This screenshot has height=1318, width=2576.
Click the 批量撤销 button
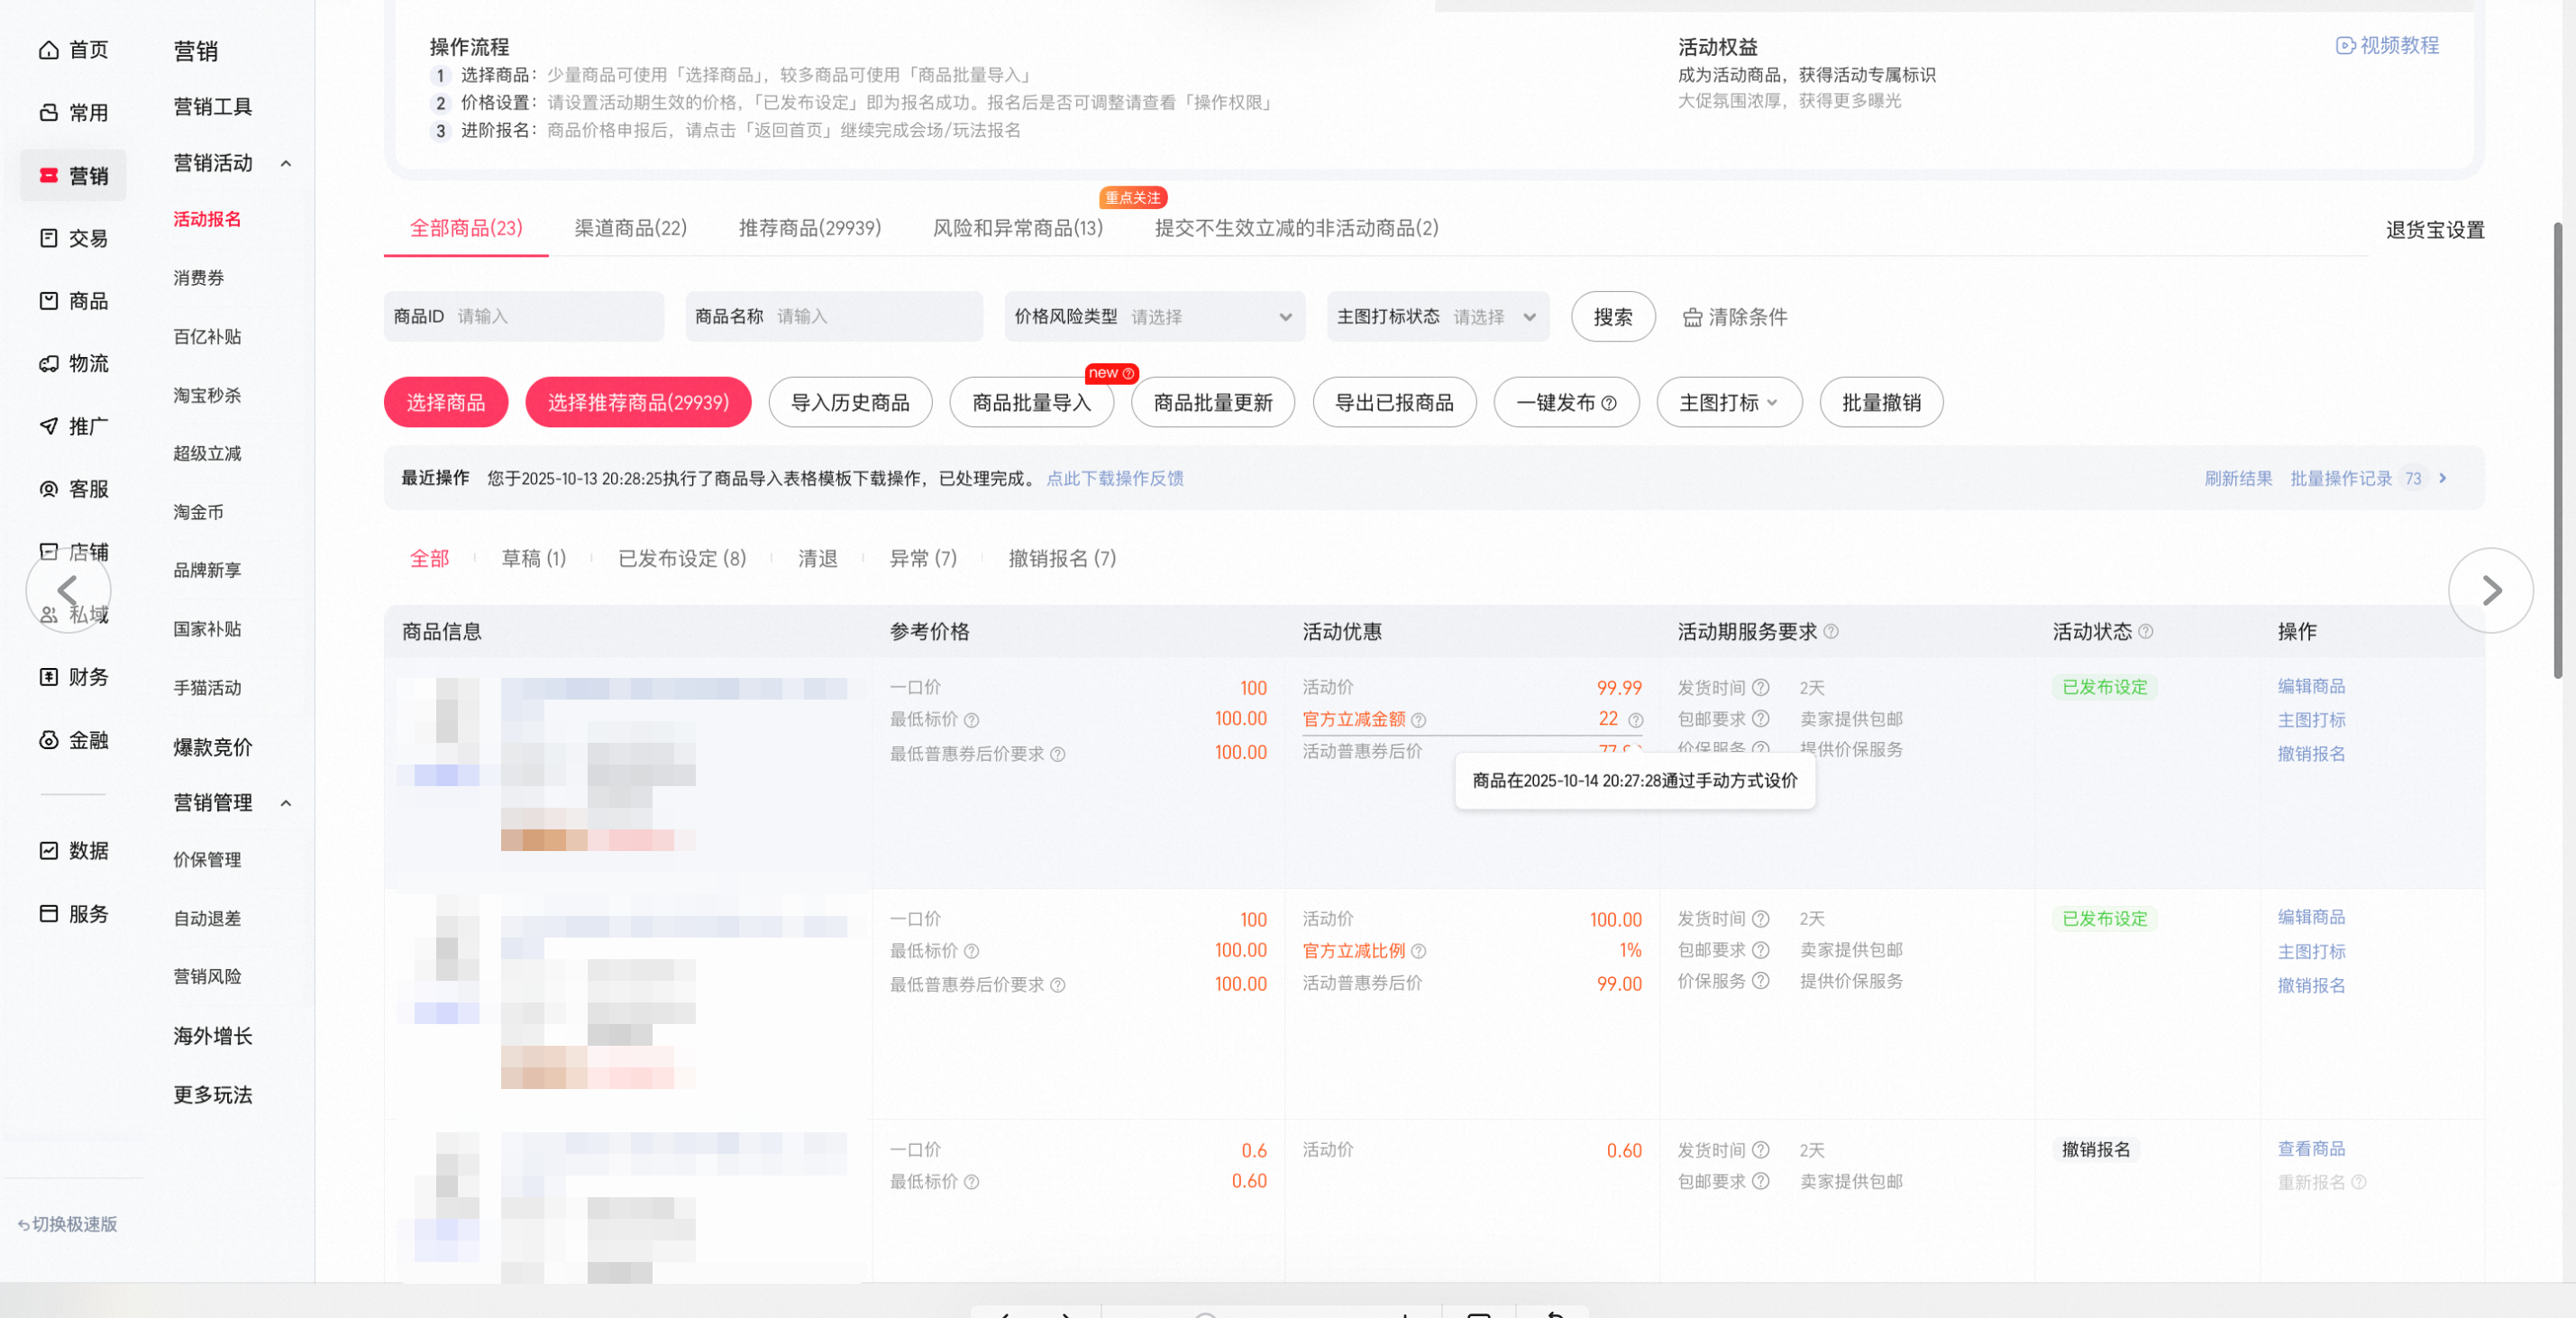point(1881,403)
